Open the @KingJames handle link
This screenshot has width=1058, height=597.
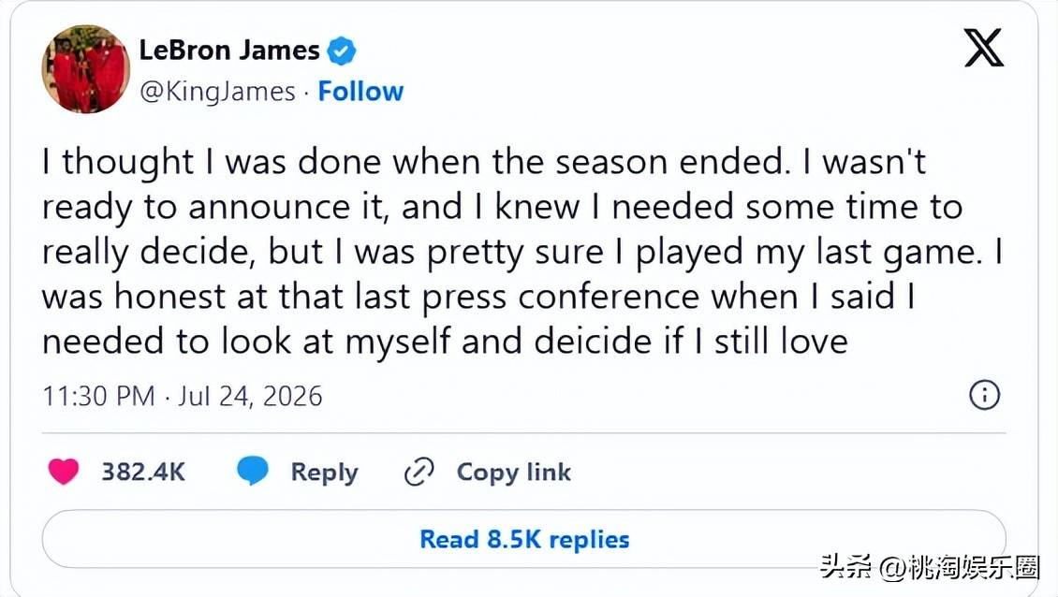[x=217, y=92]
